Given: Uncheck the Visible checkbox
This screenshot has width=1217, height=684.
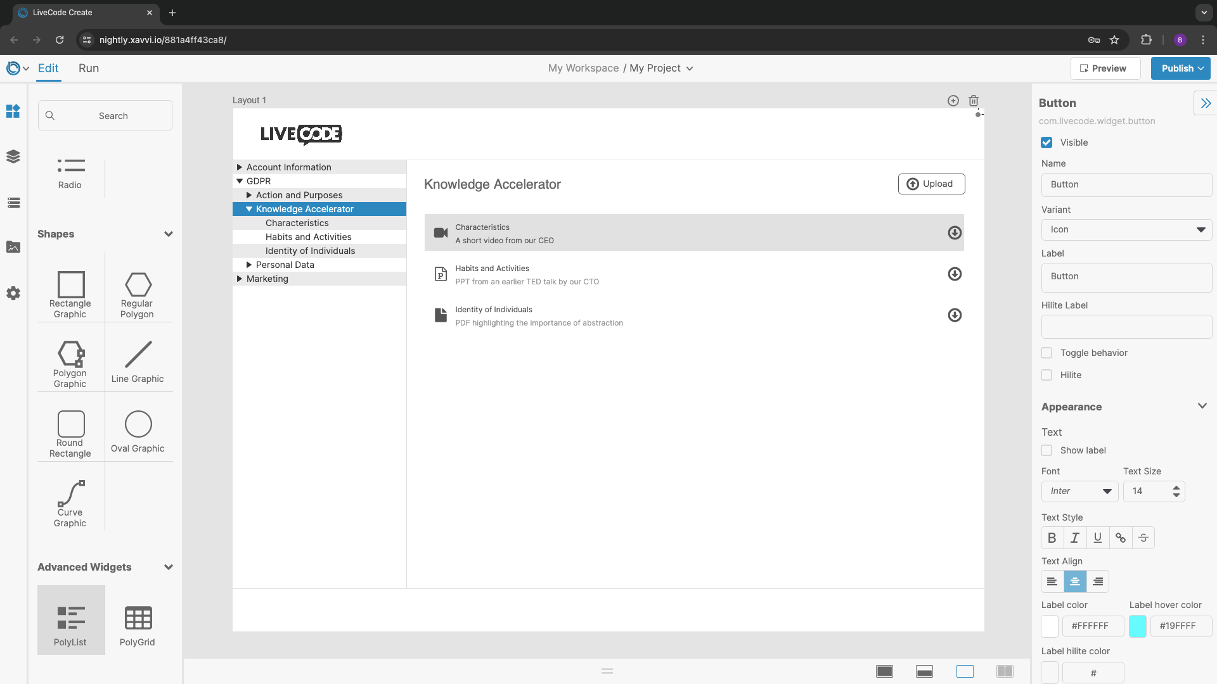Looking at the screenshot, I should 1046,143.
